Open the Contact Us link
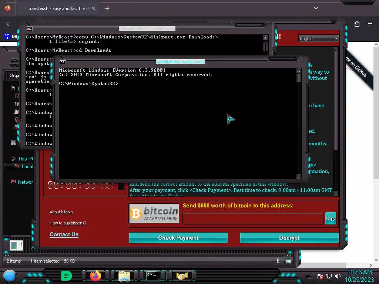This screenshot has height=284, width=379. [64, 234]
